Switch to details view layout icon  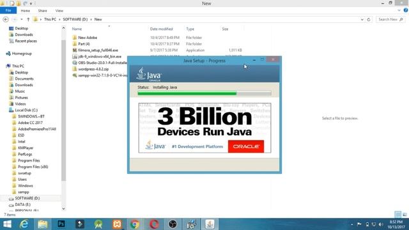[398, 215]
